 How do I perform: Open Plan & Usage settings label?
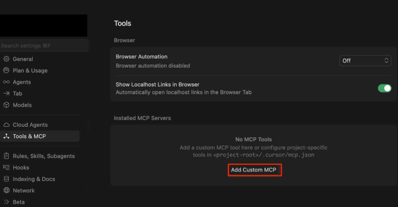[30, 71]
